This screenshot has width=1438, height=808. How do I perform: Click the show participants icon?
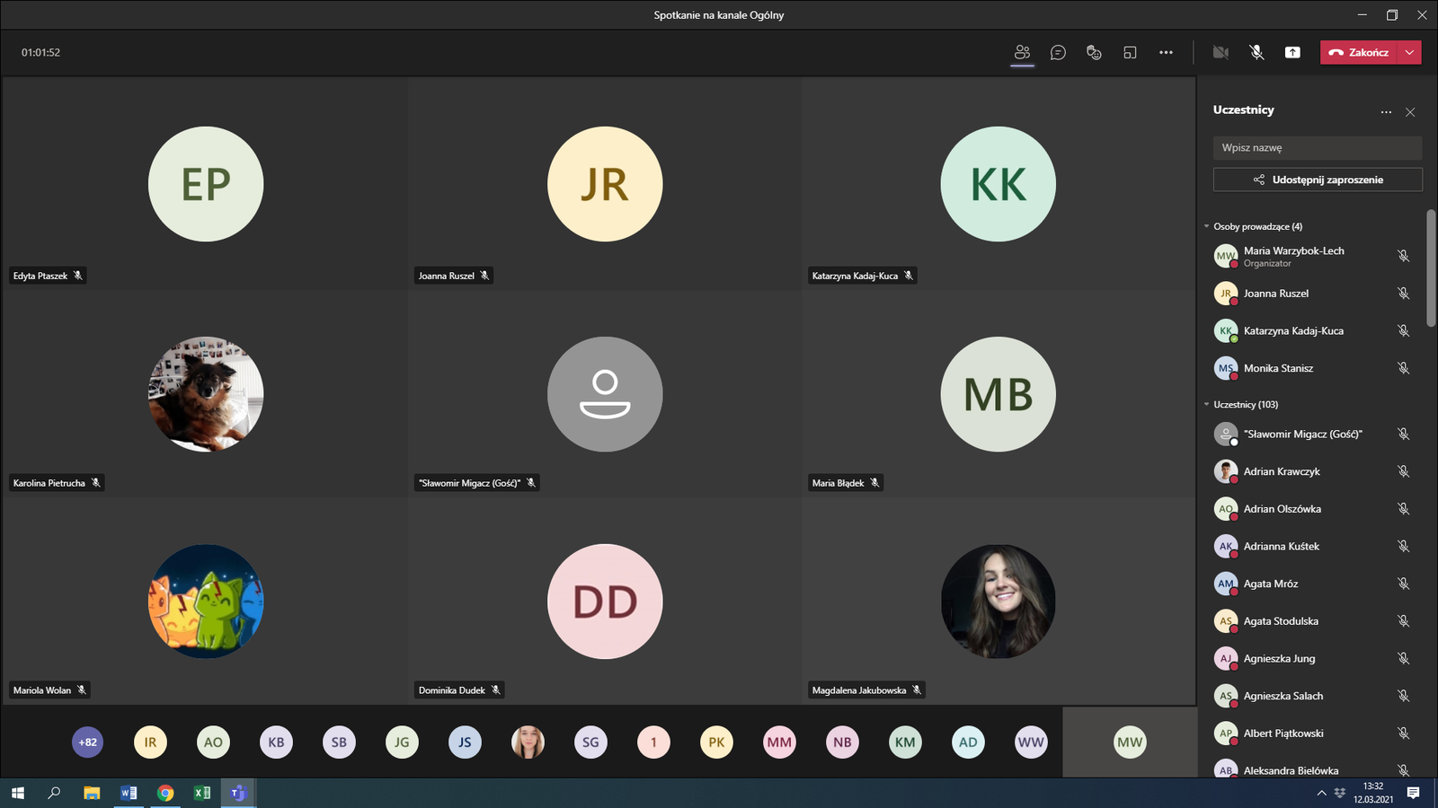(1022, 52)
